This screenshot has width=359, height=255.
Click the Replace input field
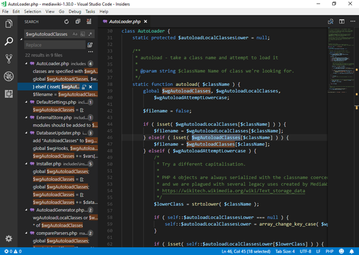click(55, 45)
